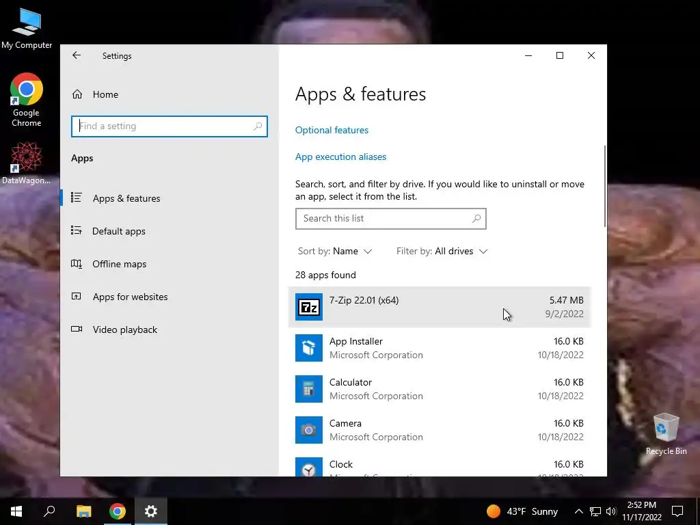The height and width of the screenshot is (525, 700).
Task: Open the App execution aliases link
Action: (x=340, y=157)
